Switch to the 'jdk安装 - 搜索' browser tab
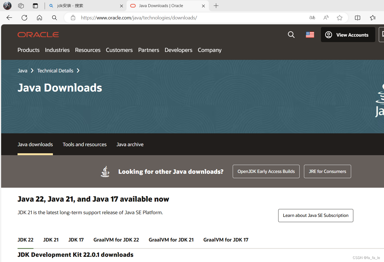This screenshot has height=262, width=384. coord(85,6)
